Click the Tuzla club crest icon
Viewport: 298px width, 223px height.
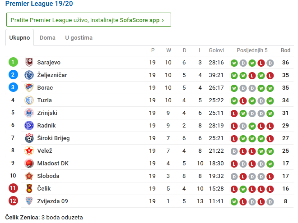click(29, 100)
